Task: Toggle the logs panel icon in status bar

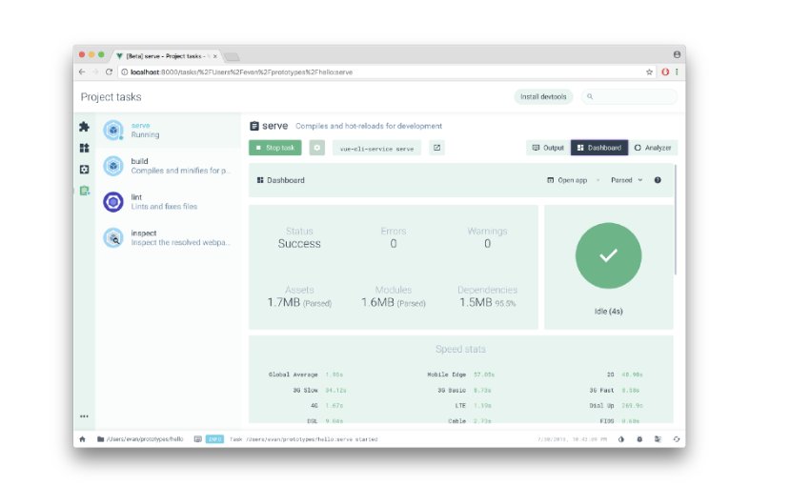Action: point(198,439)
